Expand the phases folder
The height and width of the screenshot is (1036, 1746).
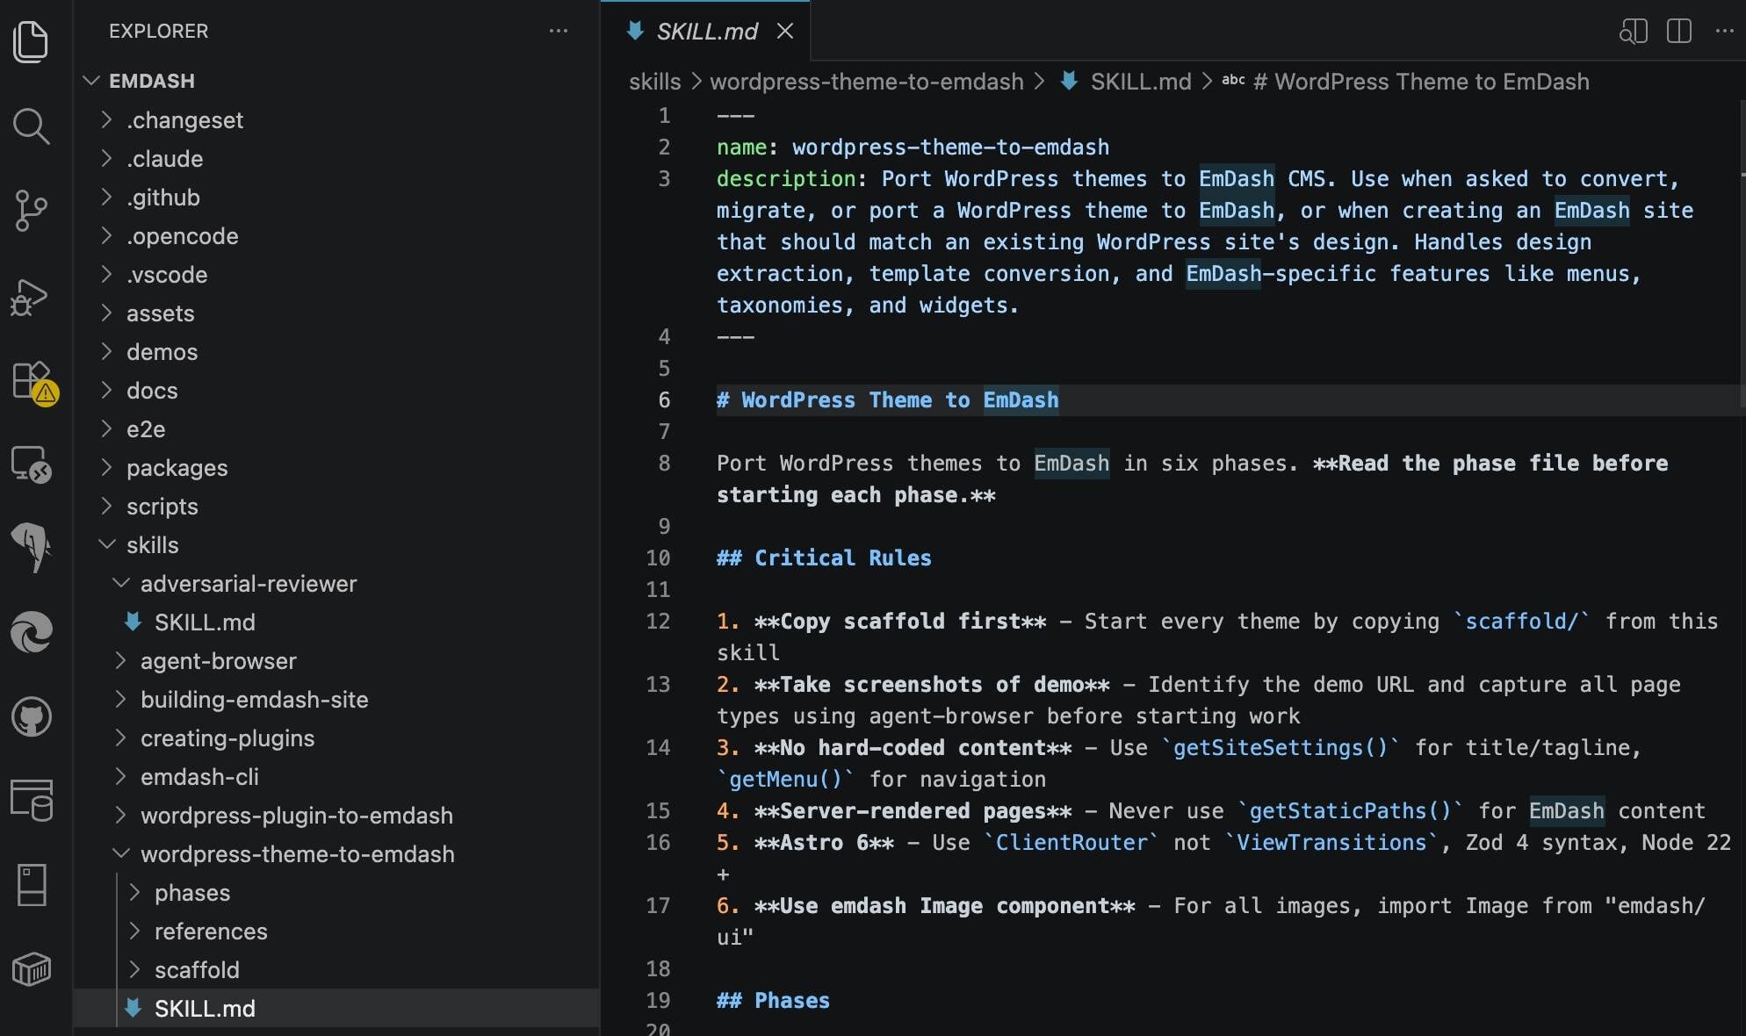click(x=192, y=893)
